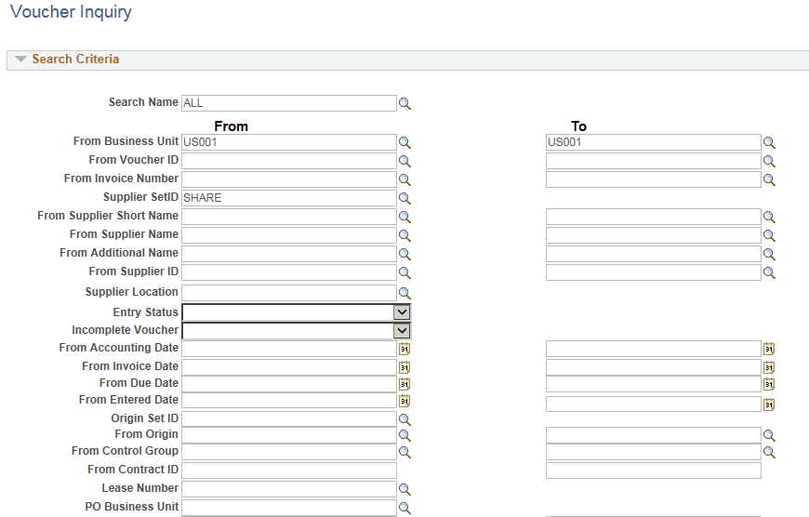Click Supplier SetID lookup magnifier
809x517 pixels.
click(404, 199)
